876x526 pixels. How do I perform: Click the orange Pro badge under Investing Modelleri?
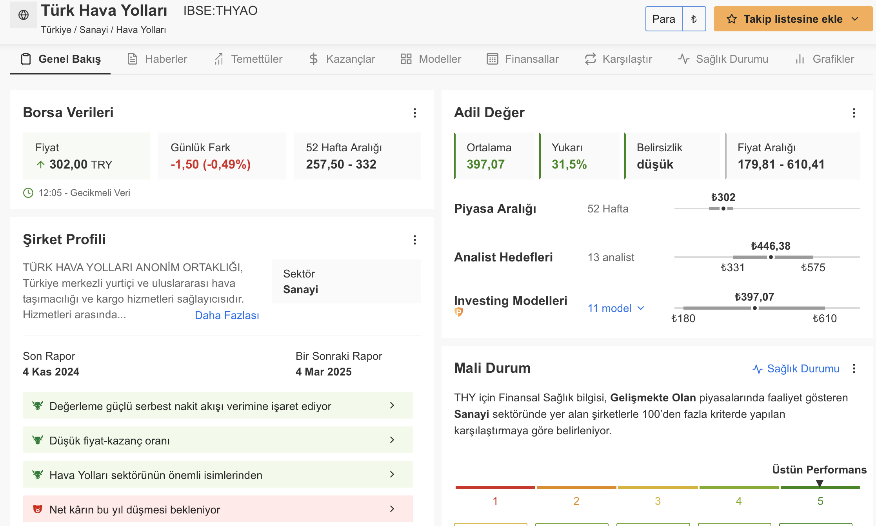459,312
